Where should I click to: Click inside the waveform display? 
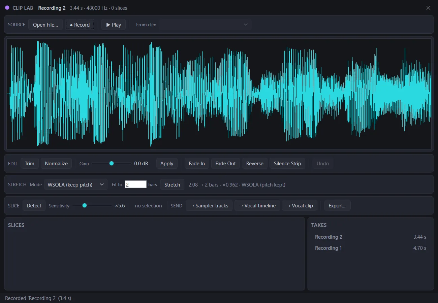coord(219,94)
